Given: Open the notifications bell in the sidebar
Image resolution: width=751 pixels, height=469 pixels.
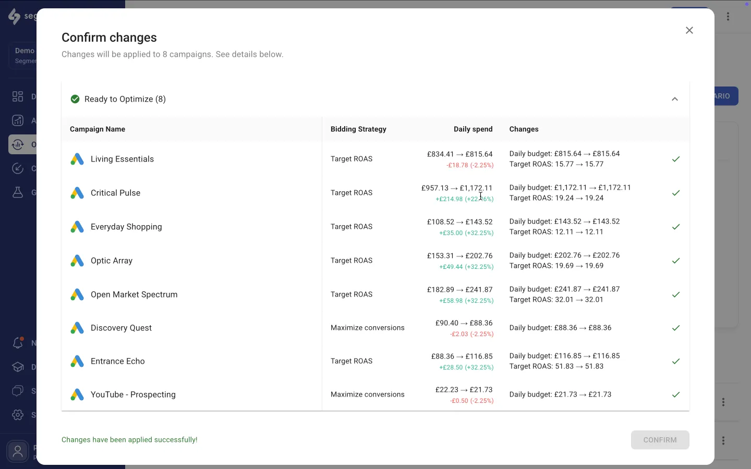Looking at the screenshot, I should [x=18, y=343].
